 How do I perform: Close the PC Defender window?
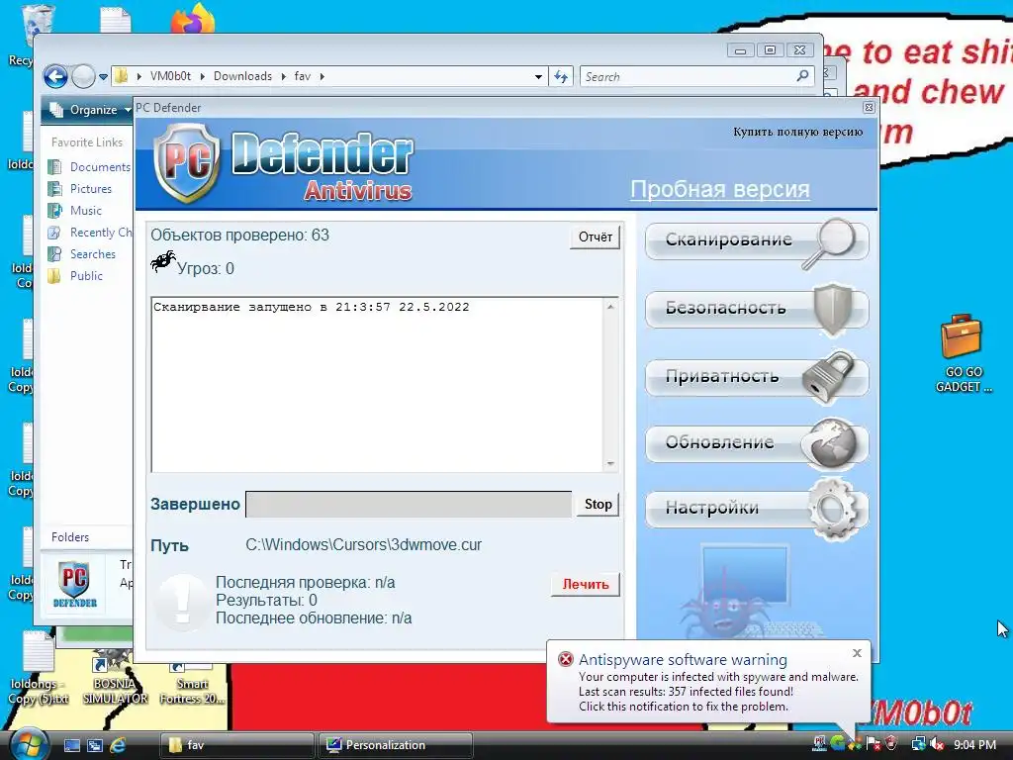tap(869, 107)
